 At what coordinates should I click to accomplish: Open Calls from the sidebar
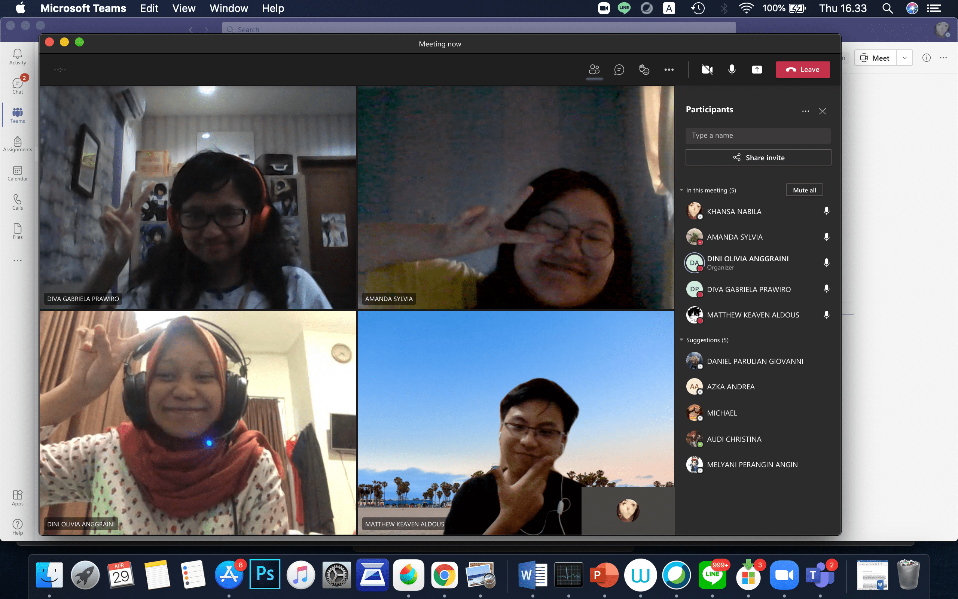(x=17, y=202)
